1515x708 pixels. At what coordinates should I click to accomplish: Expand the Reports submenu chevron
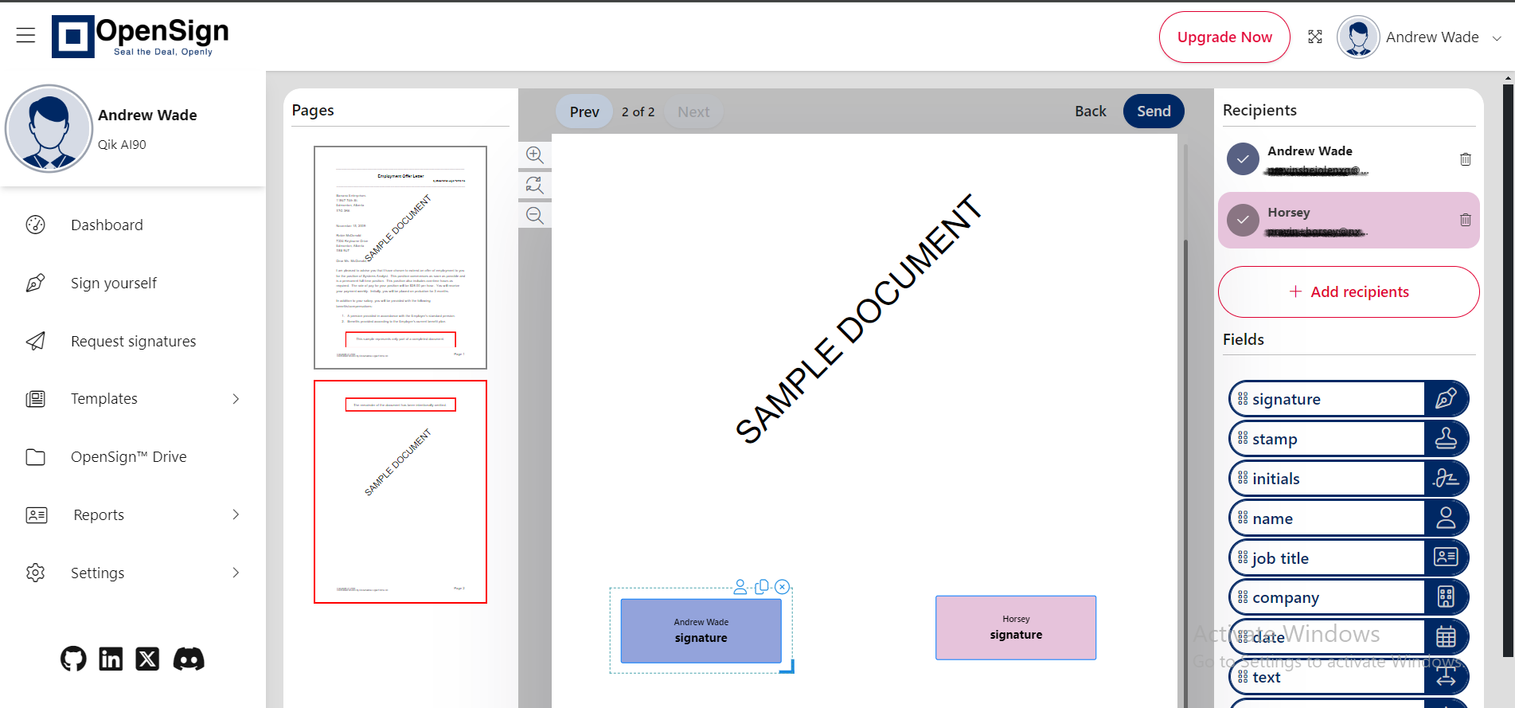click(x=236, y=514)
